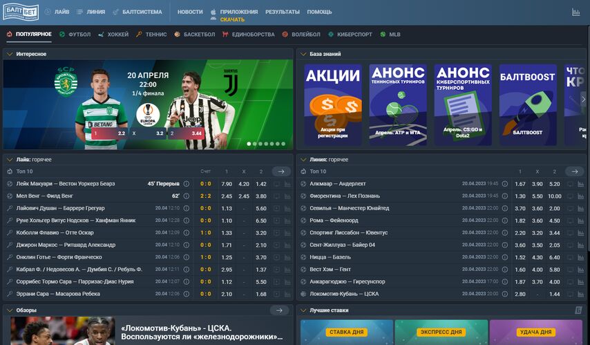The width and height of the screenshot is (590, 345).
Task: Open all Обзоры with arrow button
Action: click(279, 310)
